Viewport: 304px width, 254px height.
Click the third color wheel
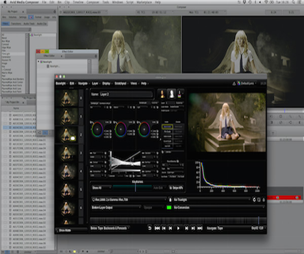coord(144,129)
